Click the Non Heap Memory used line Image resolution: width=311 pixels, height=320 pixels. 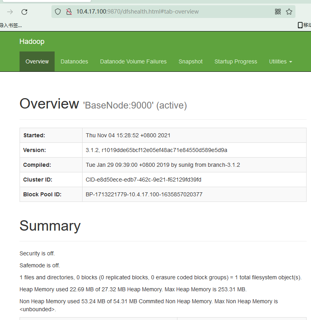coord(149,305)
